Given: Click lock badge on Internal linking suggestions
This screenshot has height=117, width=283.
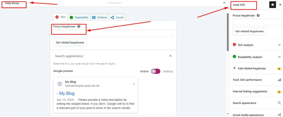Looking at the screenshot, I should click(x=279, y=92).
